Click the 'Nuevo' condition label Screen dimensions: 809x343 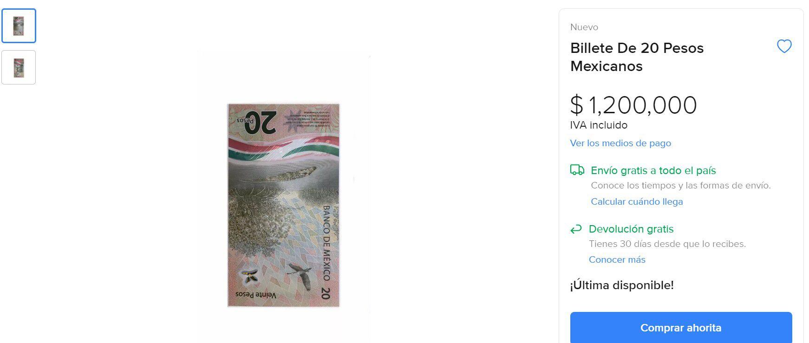584,27
